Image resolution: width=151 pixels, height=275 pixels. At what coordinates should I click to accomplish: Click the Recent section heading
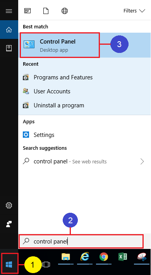click(x=31, y=64)
